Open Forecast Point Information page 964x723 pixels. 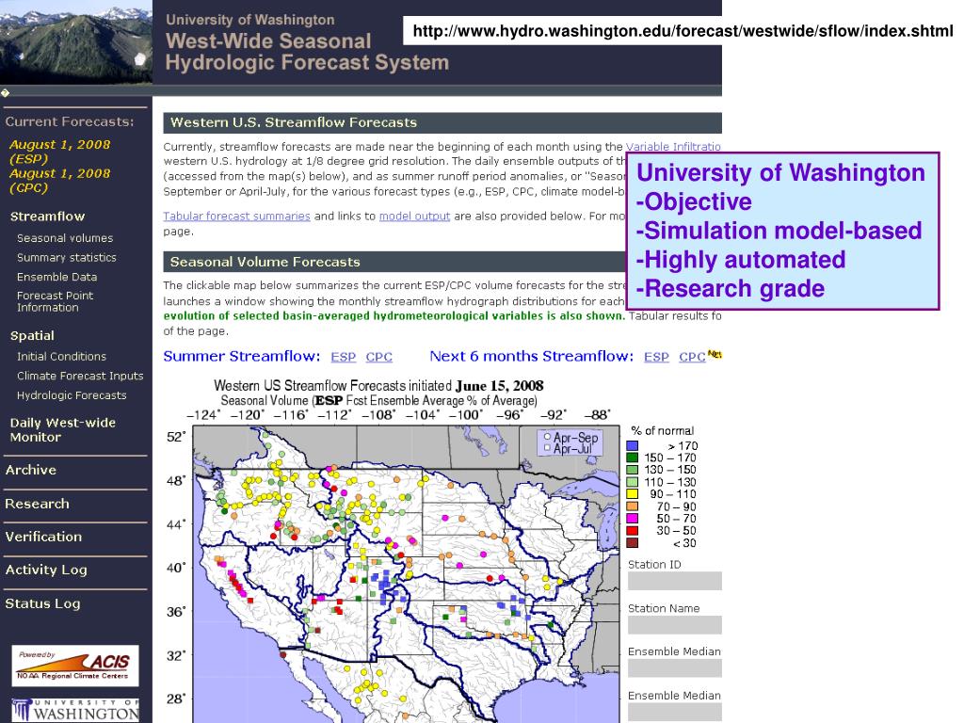click(55, 301)
